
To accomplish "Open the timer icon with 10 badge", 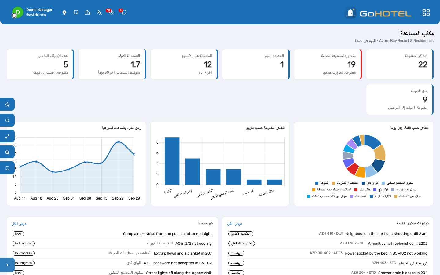I will tap(111, 12).
